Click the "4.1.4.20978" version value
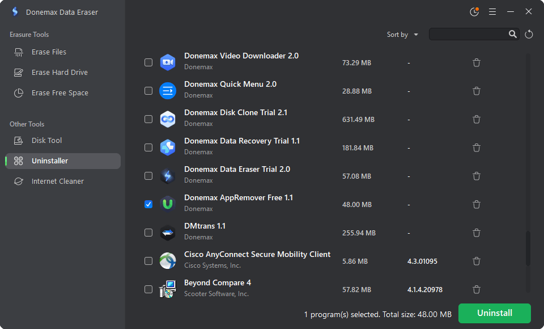Screen dimensions: 544x329 [425, 289]
